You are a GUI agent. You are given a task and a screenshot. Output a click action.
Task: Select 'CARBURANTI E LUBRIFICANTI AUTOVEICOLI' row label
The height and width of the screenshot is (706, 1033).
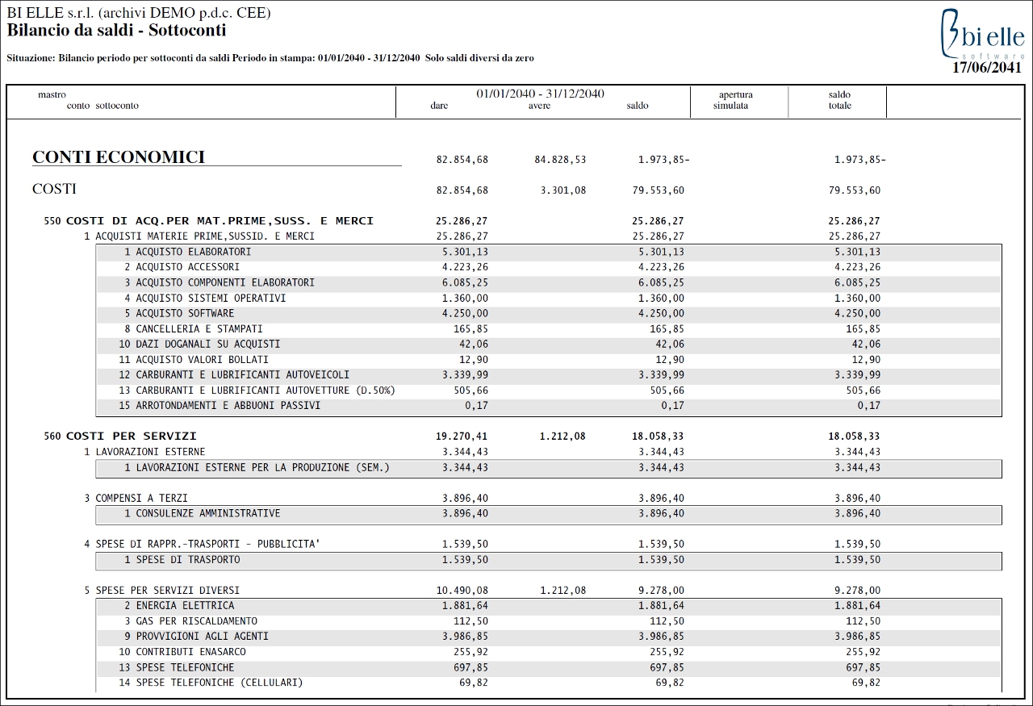click(x=243, y=374)
